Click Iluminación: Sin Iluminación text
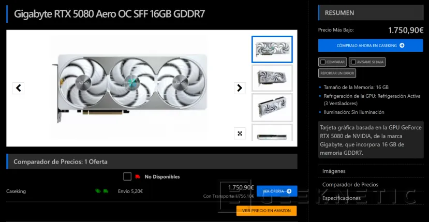This screenshot has height=222, width=429. coord(354,112)
